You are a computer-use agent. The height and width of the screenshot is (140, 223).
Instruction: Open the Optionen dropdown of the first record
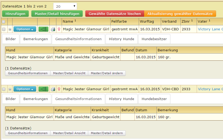point(25,29)
